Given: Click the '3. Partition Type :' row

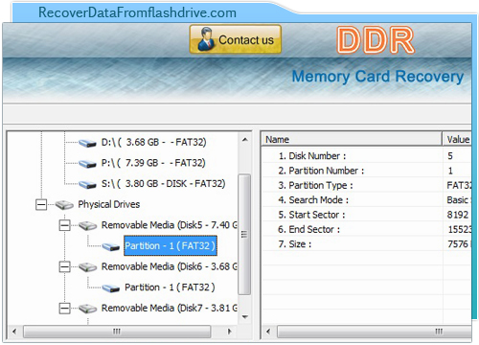Looking at the screenshot, I should pyautogui.click(x=367, y=185).
